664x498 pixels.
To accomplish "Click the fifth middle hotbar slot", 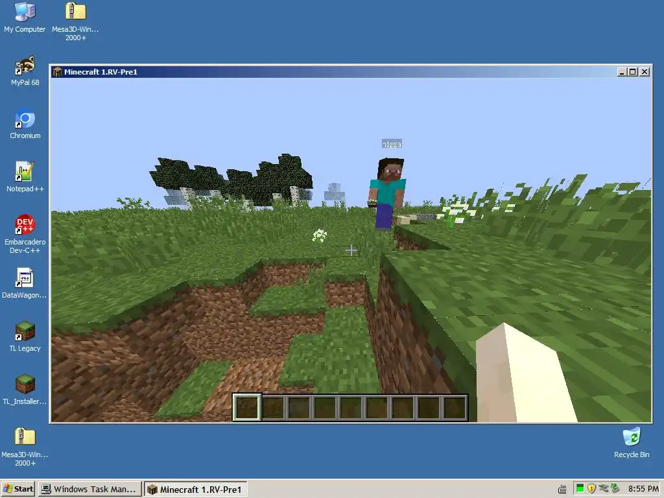I will coord(351,407).
